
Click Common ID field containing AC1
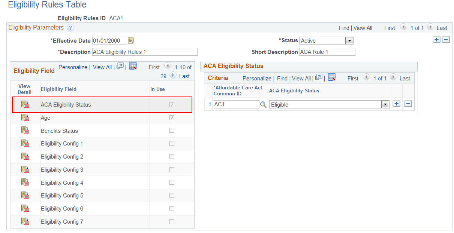tap(236, 104)
